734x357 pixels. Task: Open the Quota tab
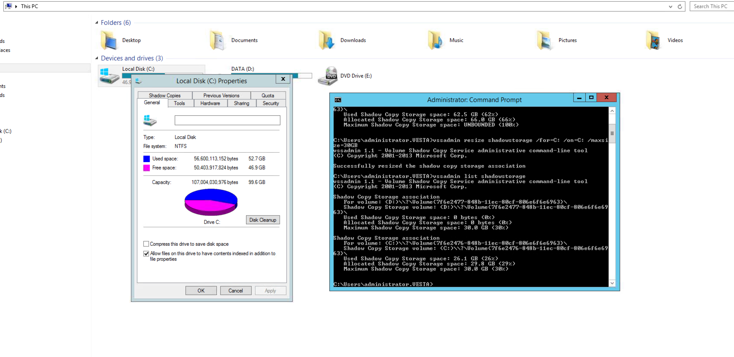click(268, 96)
